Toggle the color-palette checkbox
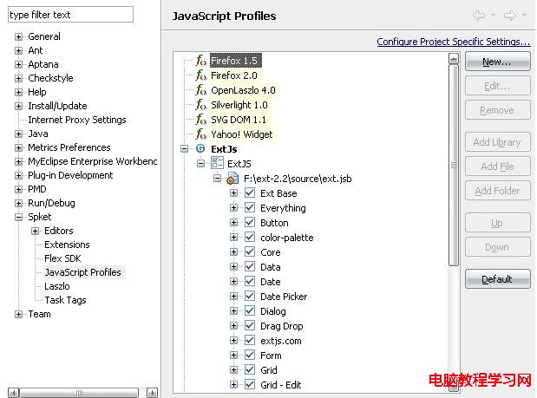This screenshot has height=398, width=537. tap(250, 238)
